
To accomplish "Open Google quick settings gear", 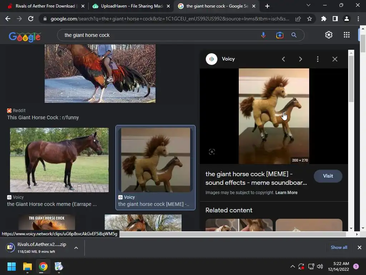I will [329, 35].
